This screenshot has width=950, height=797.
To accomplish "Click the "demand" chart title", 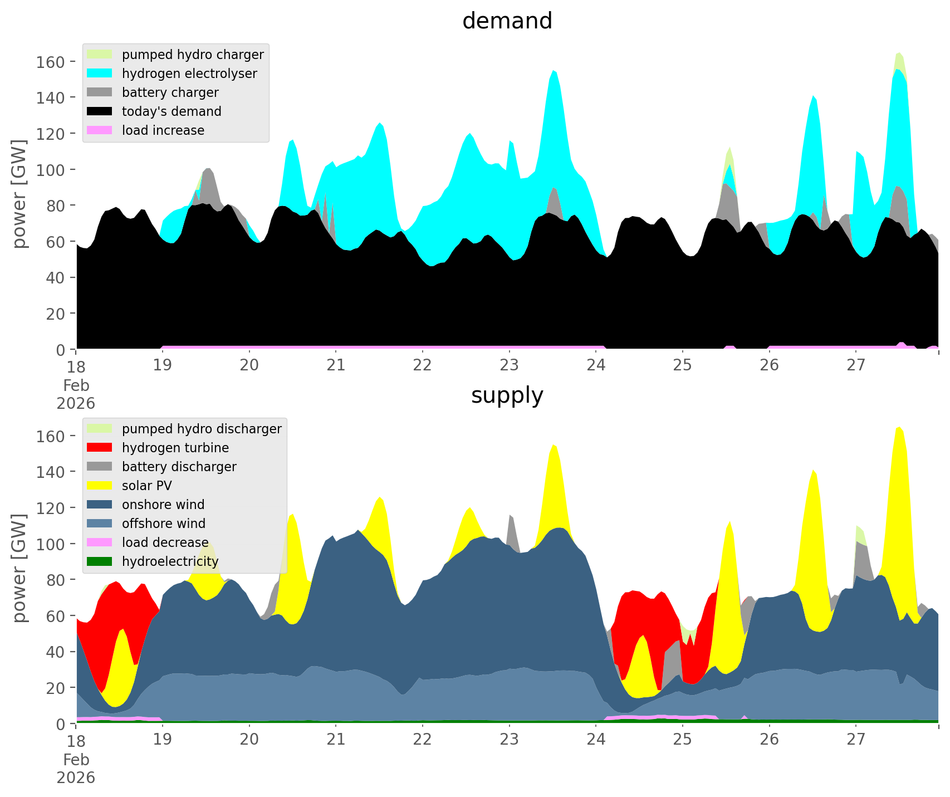I will (507, 21).
